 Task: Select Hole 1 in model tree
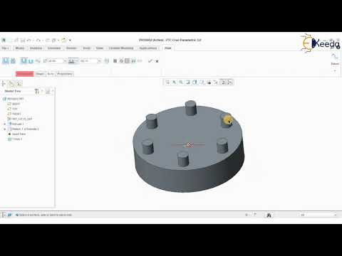click(15, 139)
